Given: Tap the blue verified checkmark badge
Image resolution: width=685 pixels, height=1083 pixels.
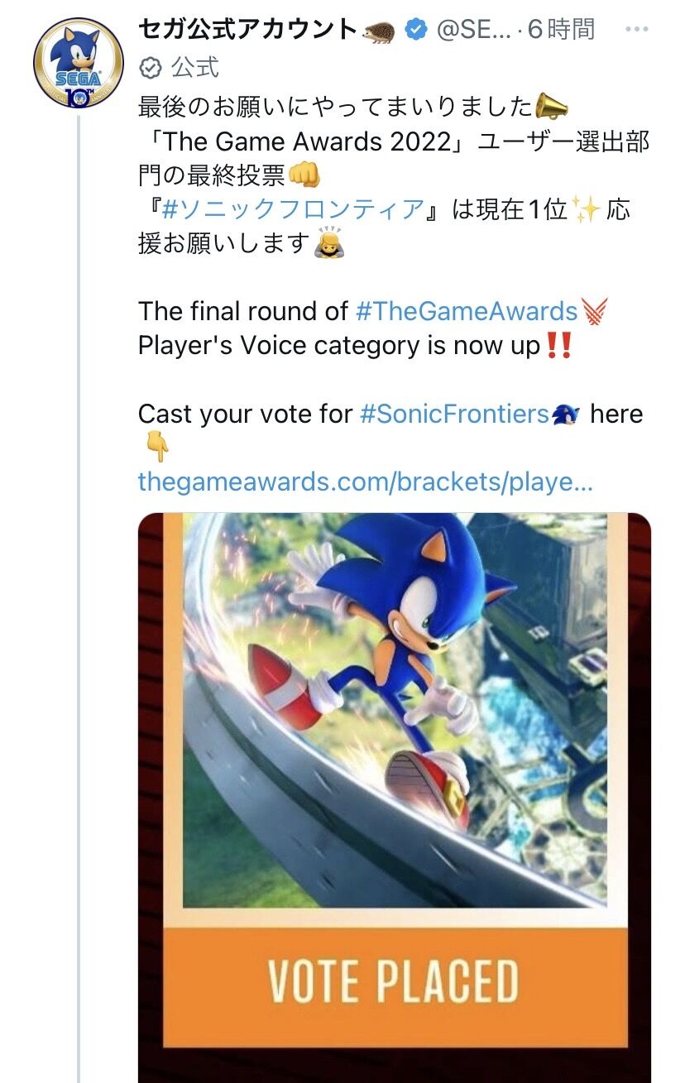Looking at the screenshot, I should (x=416, y=31).
